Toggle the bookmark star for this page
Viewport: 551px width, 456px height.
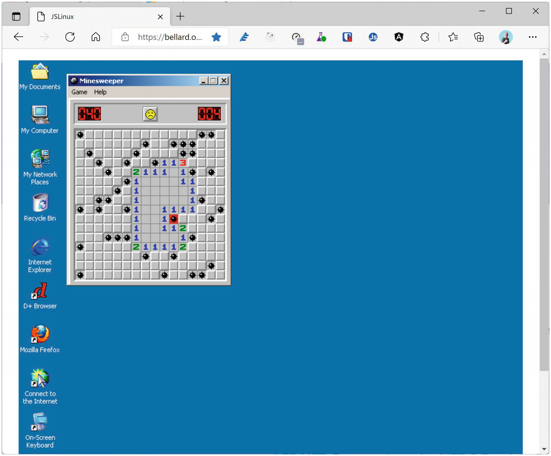pyautogui.click(x=216, y=37)
